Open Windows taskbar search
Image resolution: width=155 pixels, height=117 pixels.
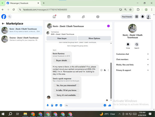tap(10, 114)
